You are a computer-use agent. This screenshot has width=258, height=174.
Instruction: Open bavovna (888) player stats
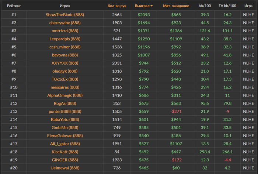coord(65,55)
